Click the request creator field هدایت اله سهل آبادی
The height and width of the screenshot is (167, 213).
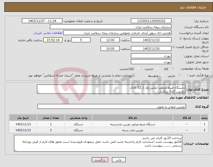pos(117,33)
